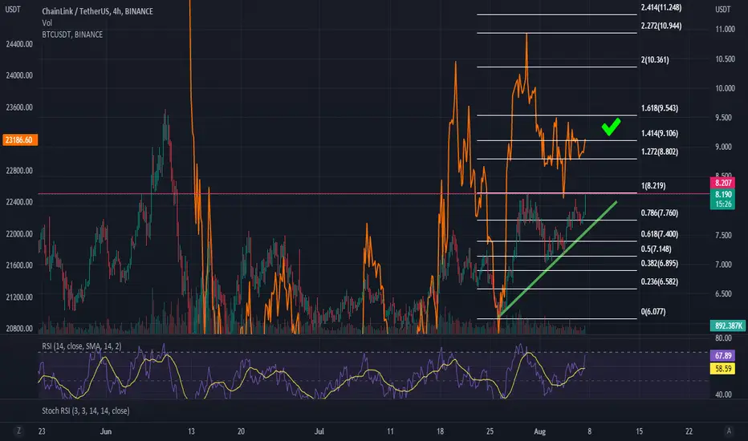Viewport: 748px width, 441px height.
Task: Select the green checkmark drawing on chart
Action: coord(611,127)
